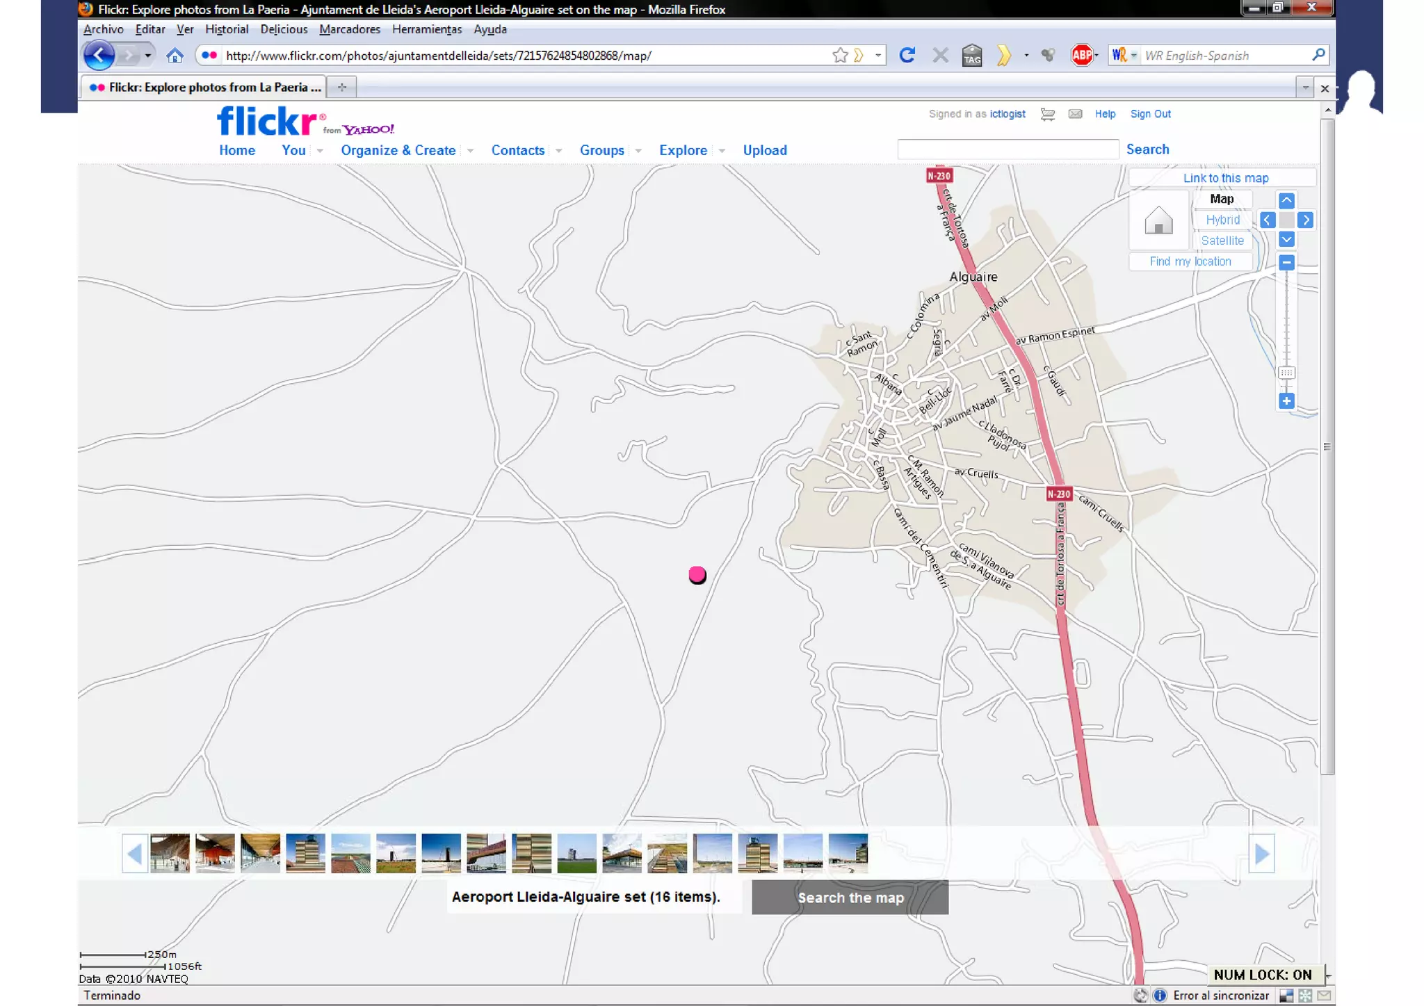Zoom in map with plus button

(x=1286, y=400)
